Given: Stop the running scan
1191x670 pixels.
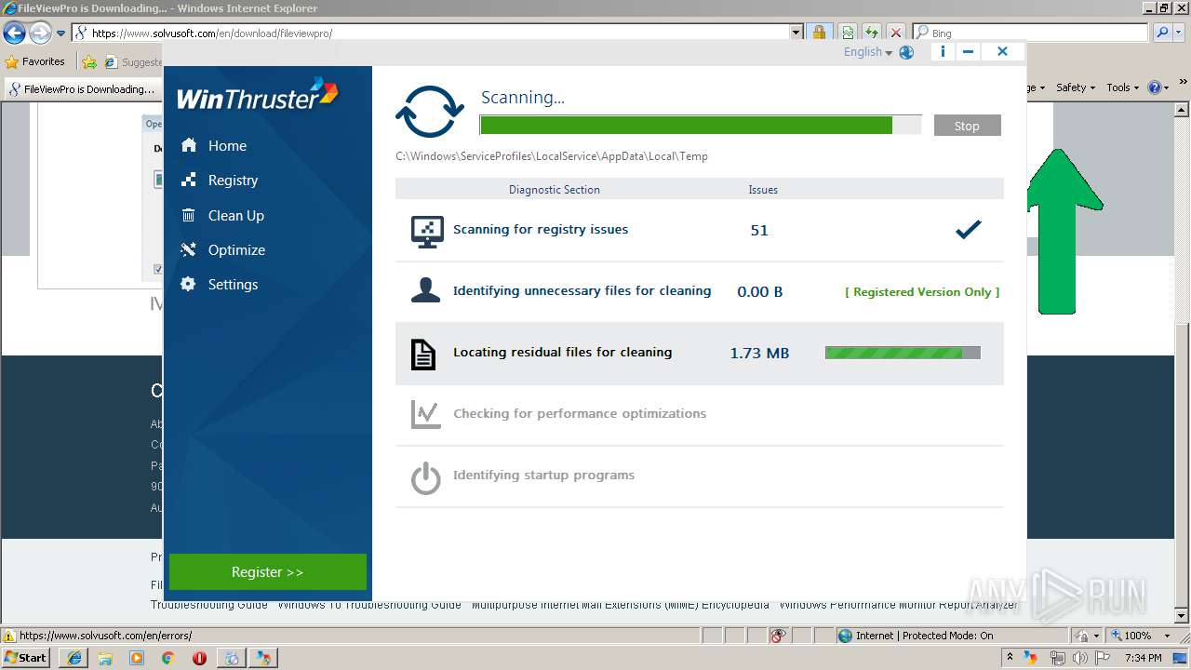Looking at the screenshot, I should [967, 126].
